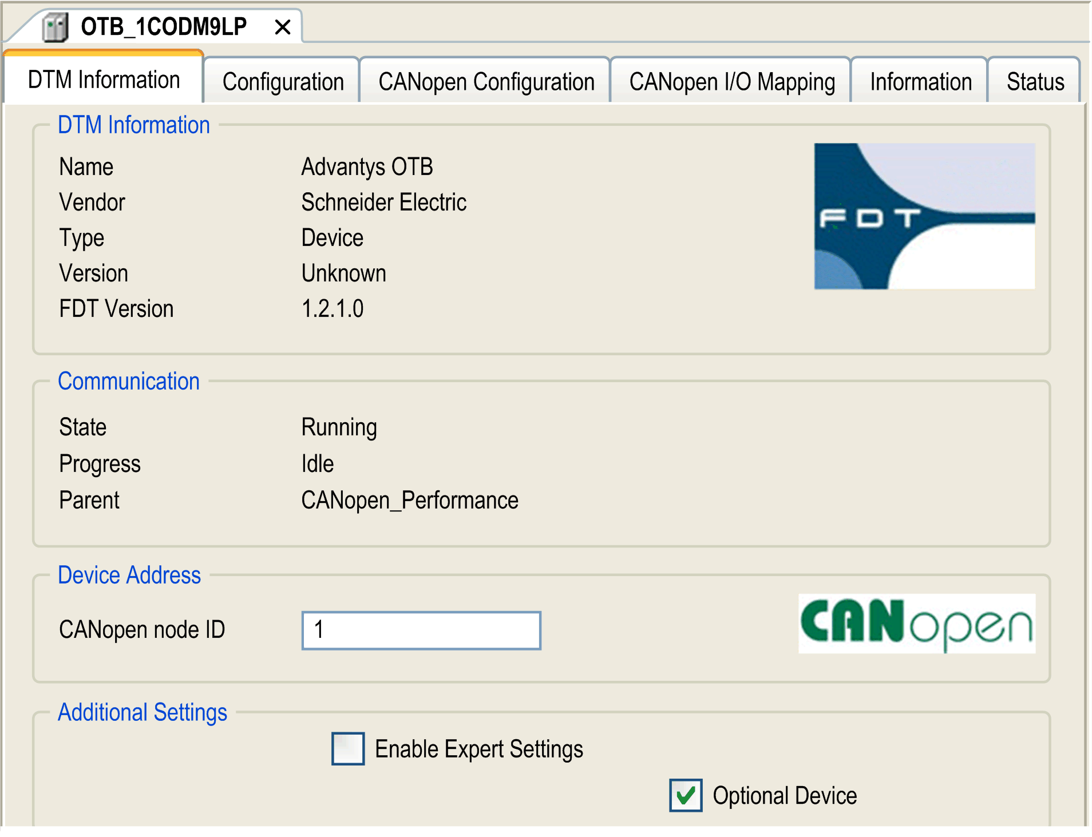This screenshot has width=1092, height=837.
Task: Click the CANopen node ID input field
Action: point(421,630)
